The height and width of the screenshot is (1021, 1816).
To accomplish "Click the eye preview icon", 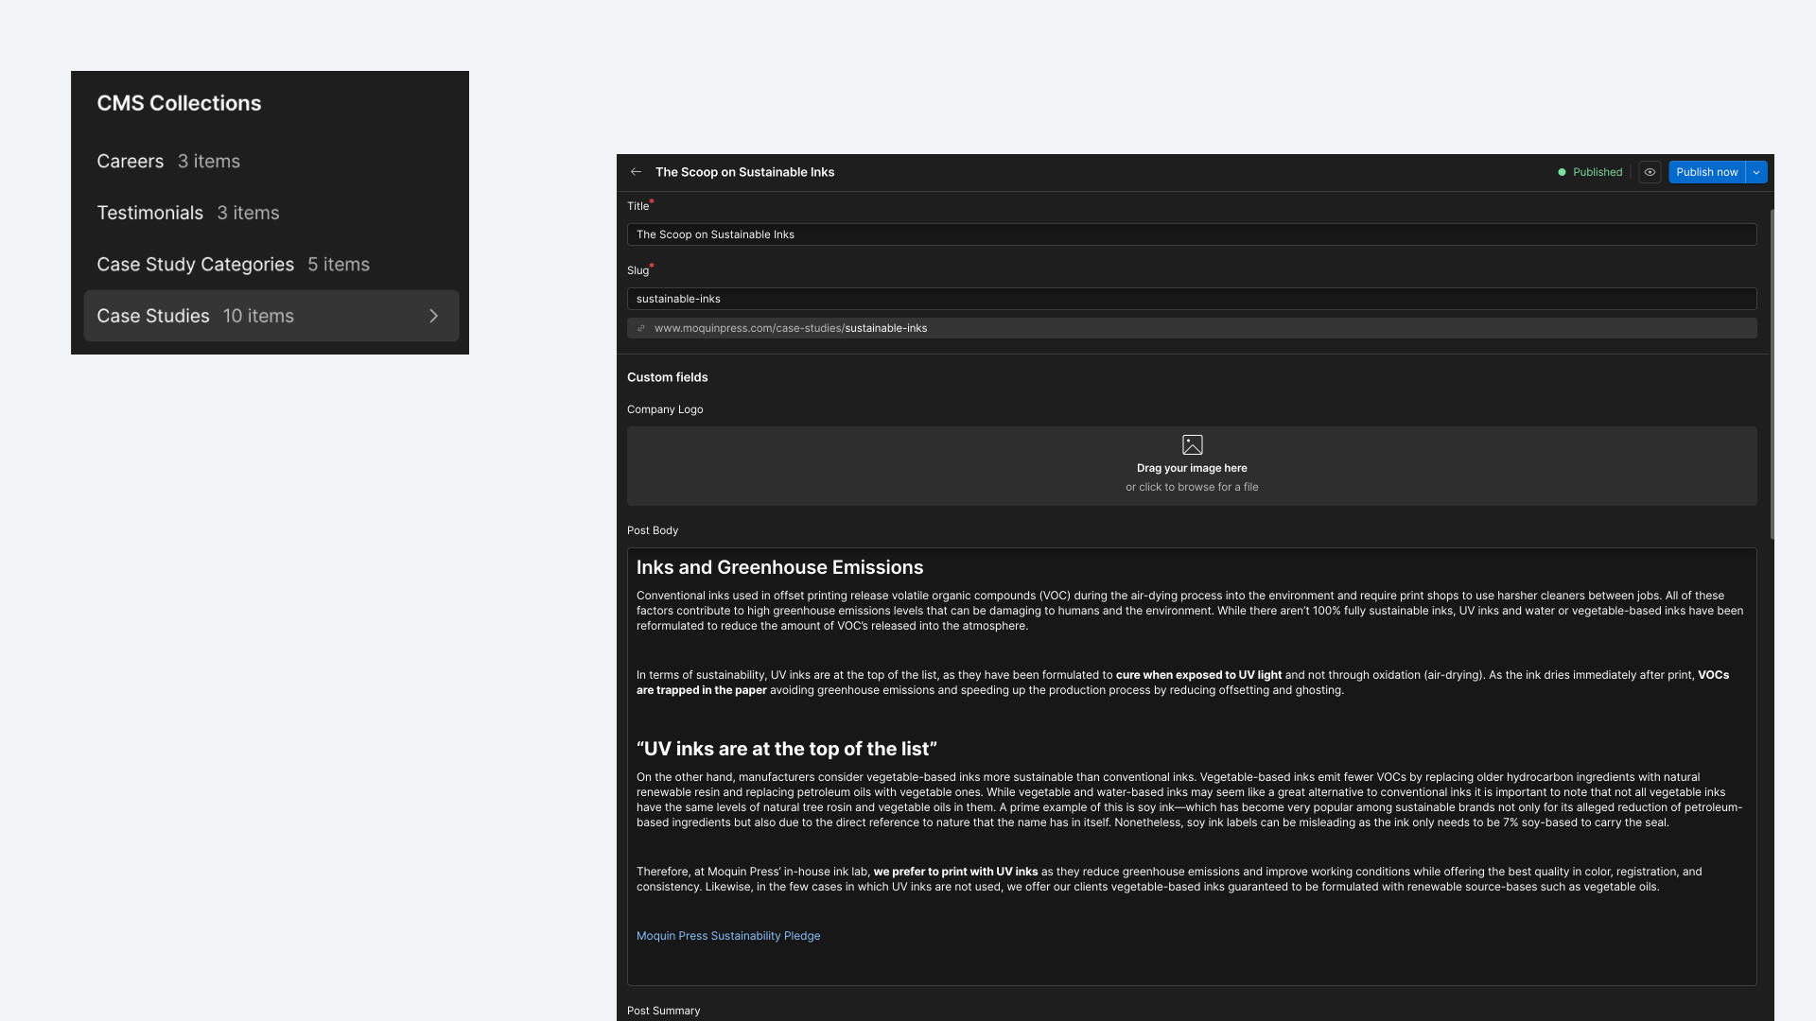I will [1650, 172].
